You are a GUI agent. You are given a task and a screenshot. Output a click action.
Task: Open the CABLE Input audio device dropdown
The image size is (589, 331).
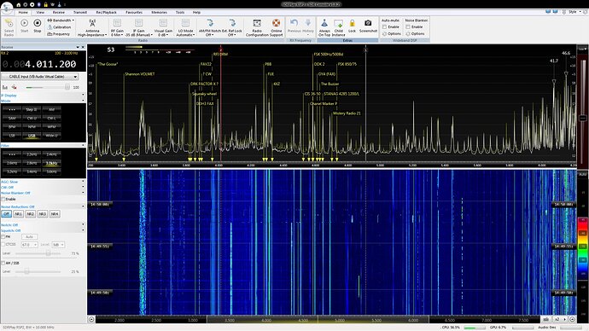click(x=40, y=77)
